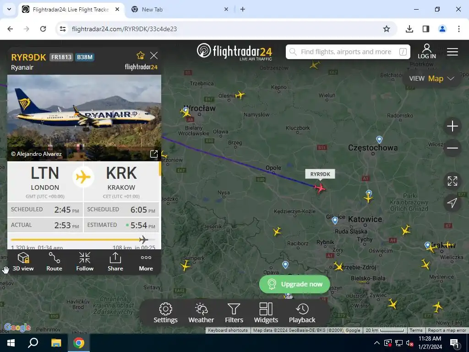Screen dimensions: 469x352
Task: Click the Flightradar24 logo
Action: click(234, 52)
